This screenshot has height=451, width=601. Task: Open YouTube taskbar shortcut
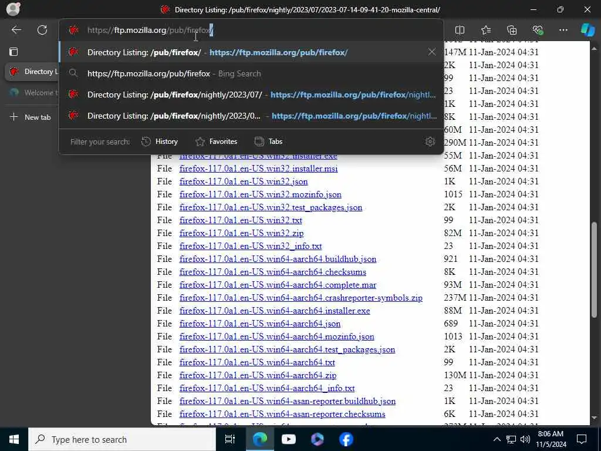coord(289,439)
